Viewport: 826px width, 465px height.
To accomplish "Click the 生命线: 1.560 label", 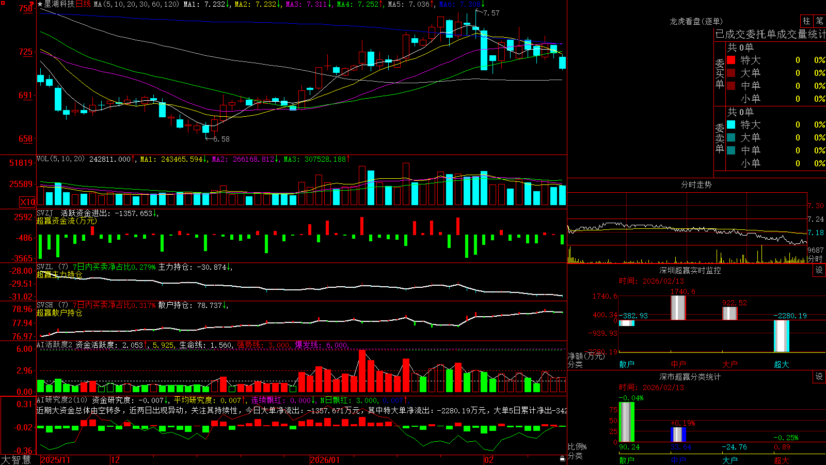I will pos(205,345).
